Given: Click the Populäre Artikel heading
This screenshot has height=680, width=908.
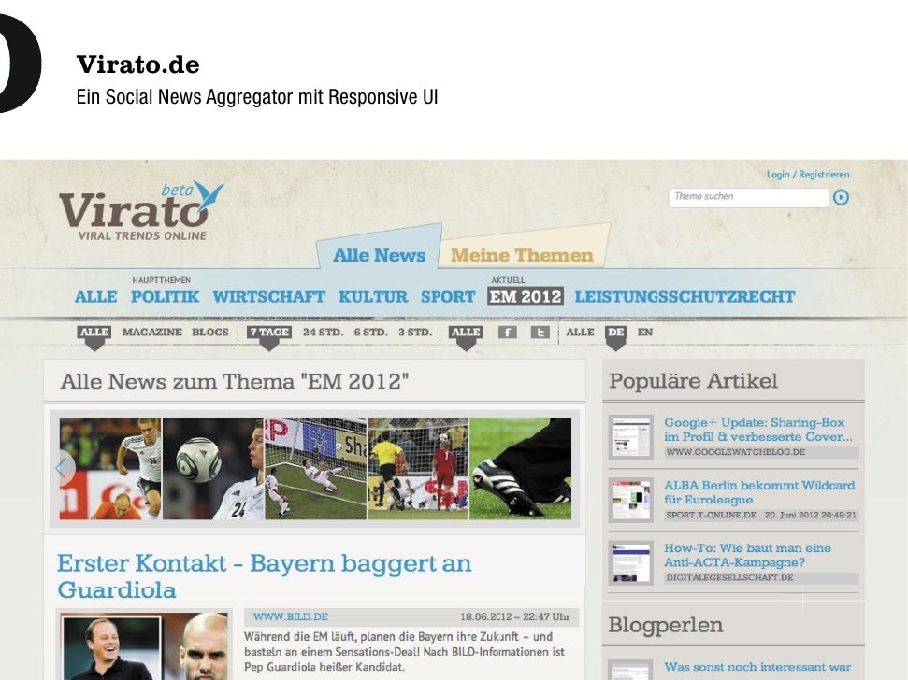Looking at the screenshot, I should click(x=693, y=381).
